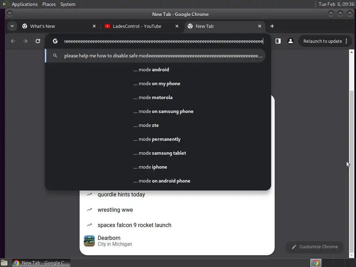Reload the page with the refresh icon
The image size is (356, 267).
(x=38, y=41)
